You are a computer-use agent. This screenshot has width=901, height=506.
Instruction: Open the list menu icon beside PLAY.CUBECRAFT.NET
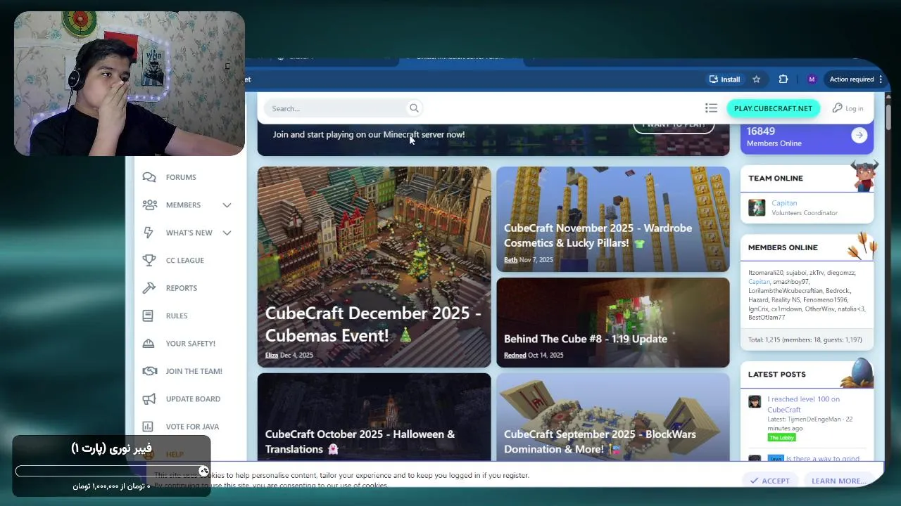(711, 108)
